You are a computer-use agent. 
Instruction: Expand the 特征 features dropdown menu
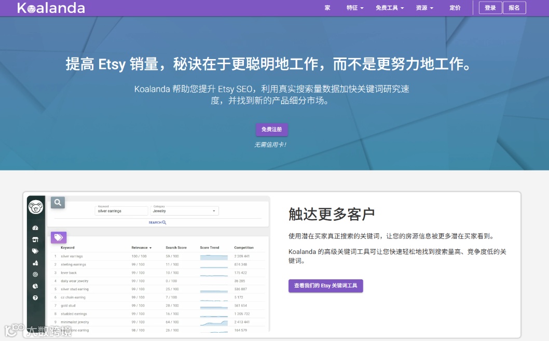[355, 8]
